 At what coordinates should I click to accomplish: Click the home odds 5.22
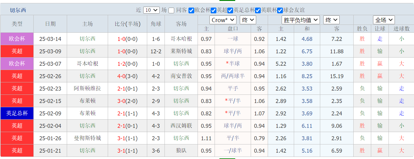[281, 64]
